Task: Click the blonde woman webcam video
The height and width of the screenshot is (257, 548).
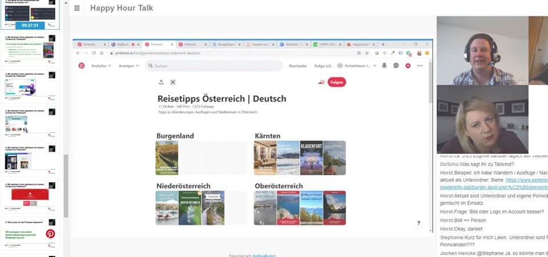Action: coord(482,119)
